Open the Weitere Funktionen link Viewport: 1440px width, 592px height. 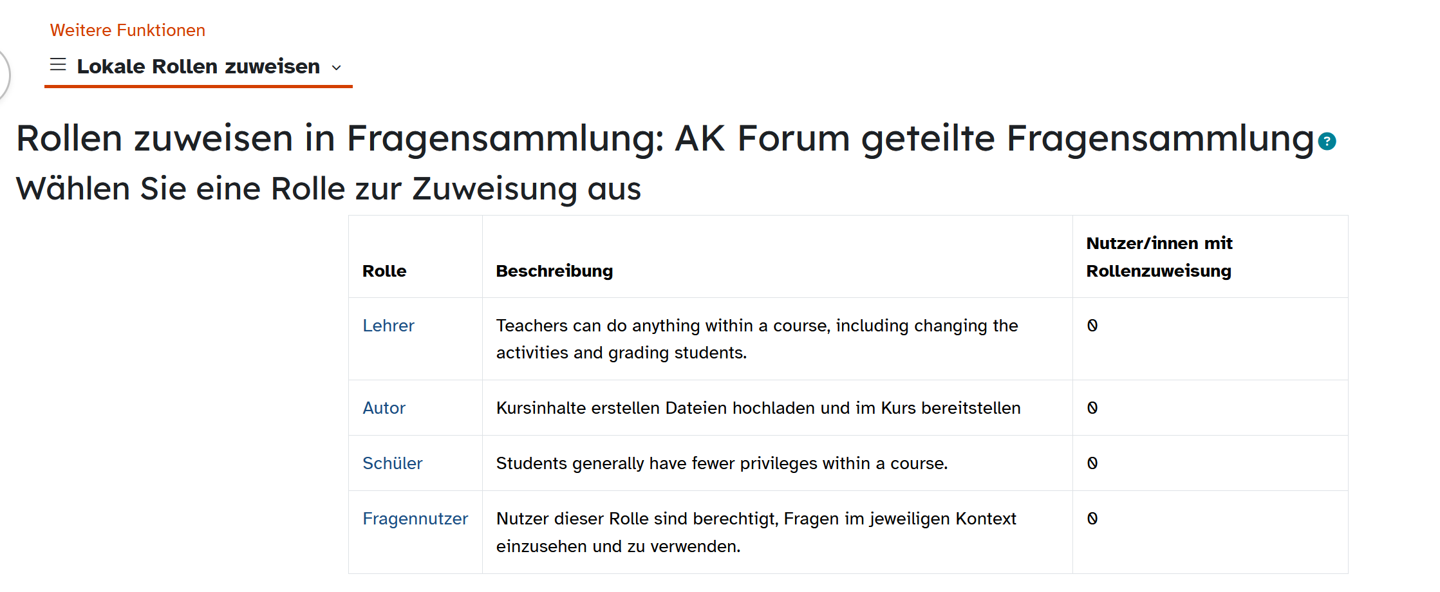(127, 30)
